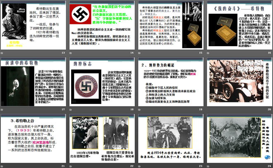Screen dimensions: 273x168
Task: Open slide 17 titled 演讲中的希特勒
Action: pos(34,82)
